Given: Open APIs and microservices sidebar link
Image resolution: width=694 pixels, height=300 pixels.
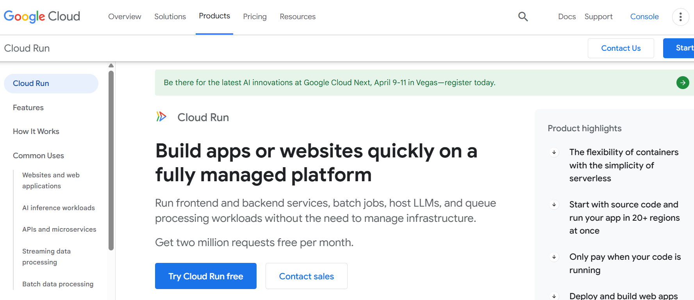Looking at the screenshot, I should [59, 229].
